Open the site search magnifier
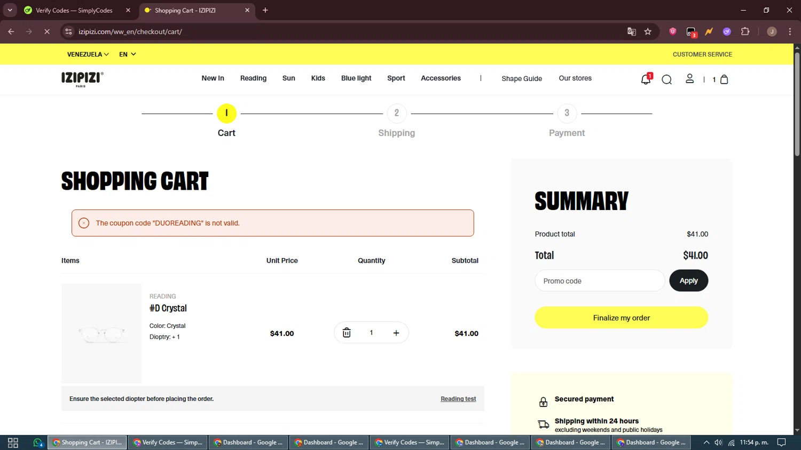Image resolution: width=801 pixels, height=450 pixels. point(666,79)
